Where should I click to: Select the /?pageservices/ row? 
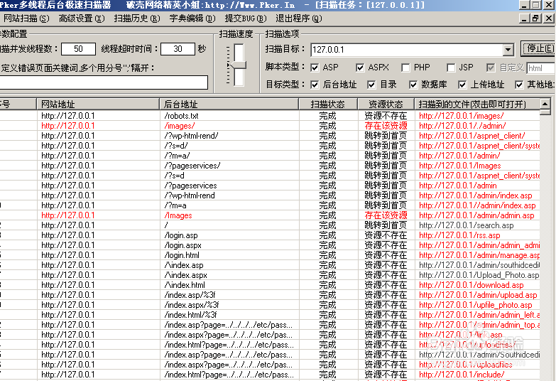pos(207,166)
